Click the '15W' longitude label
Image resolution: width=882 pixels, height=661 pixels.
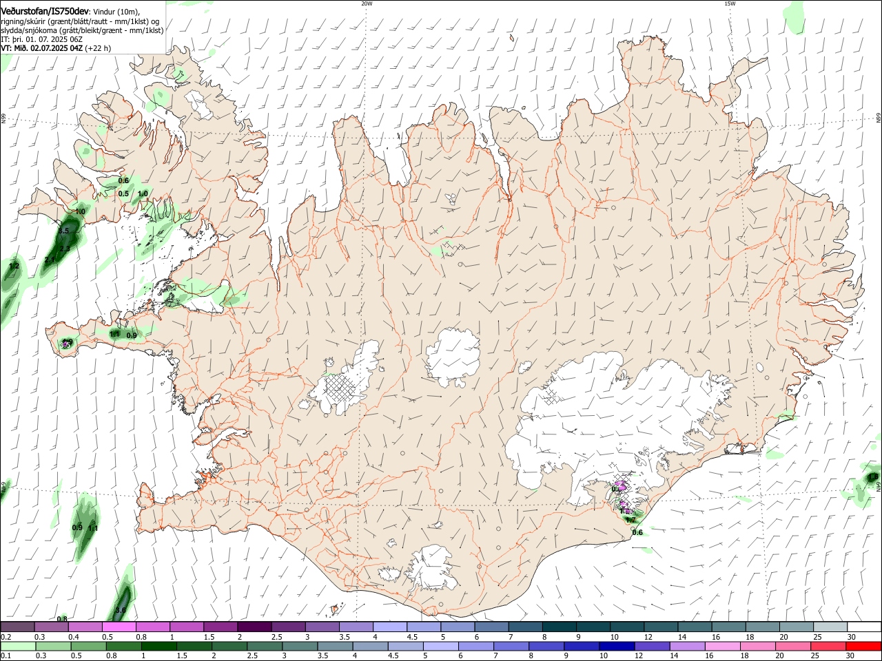(730, 3)
